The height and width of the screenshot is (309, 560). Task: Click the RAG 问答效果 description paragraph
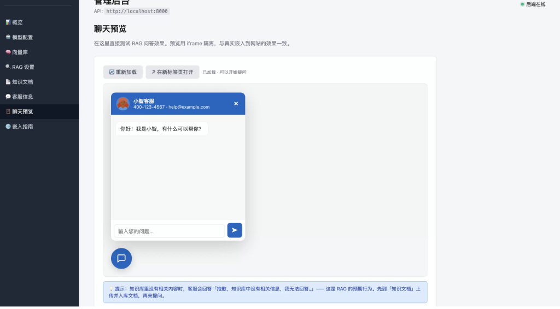(193, 44)
